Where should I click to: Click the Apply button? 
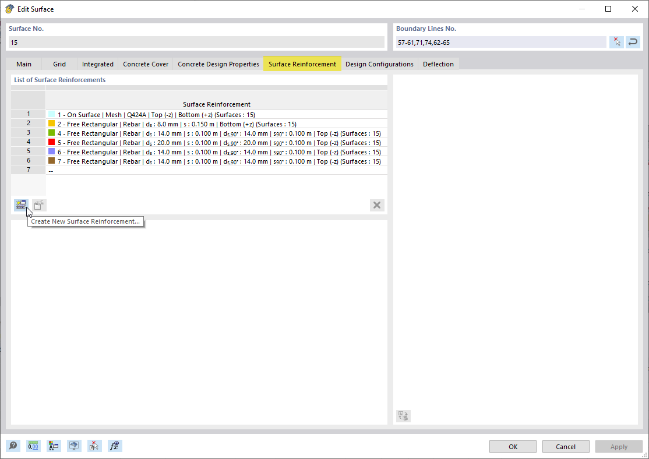coord(619,447)
